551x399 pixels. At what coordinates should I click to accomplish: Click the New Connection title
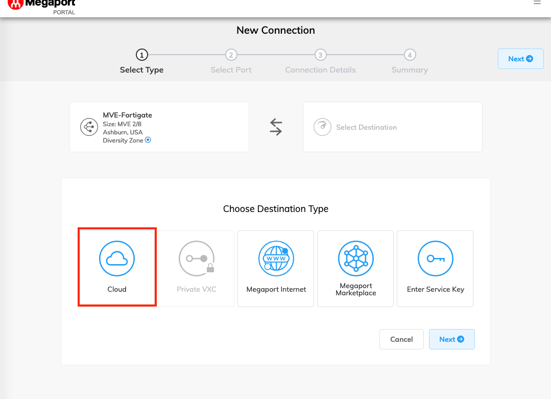[x=276, y=30]
